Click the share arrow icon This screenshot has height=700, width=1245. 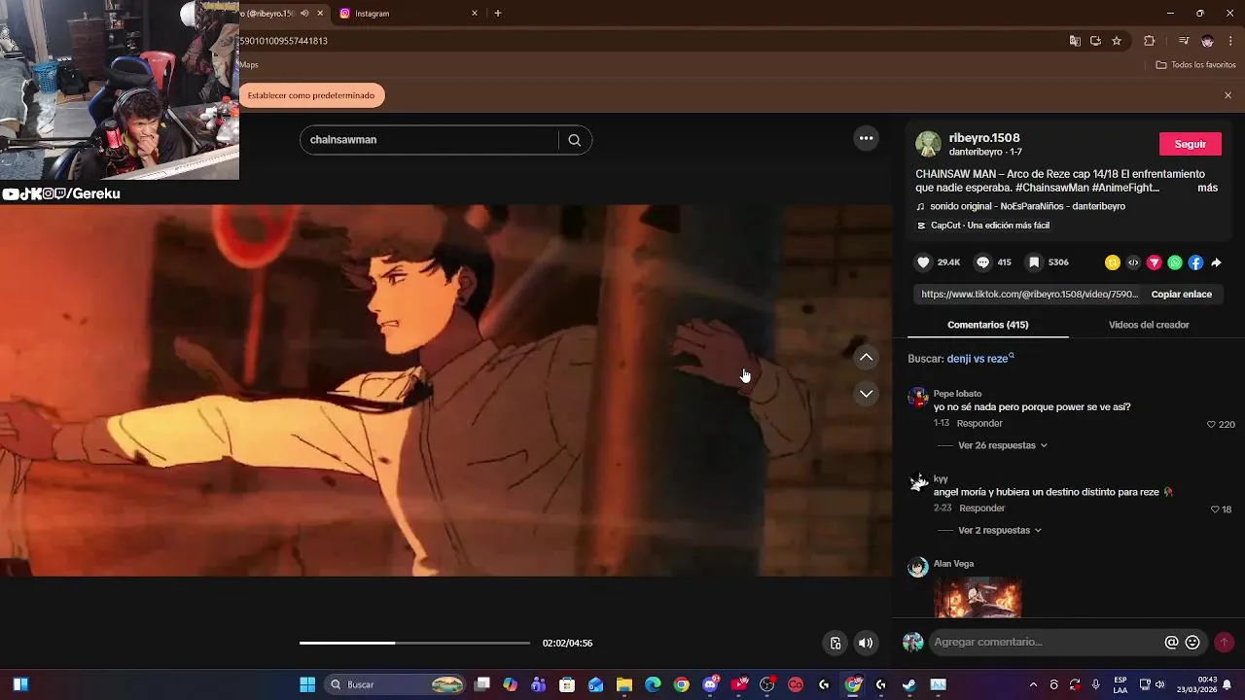(x=1216, y=262)
